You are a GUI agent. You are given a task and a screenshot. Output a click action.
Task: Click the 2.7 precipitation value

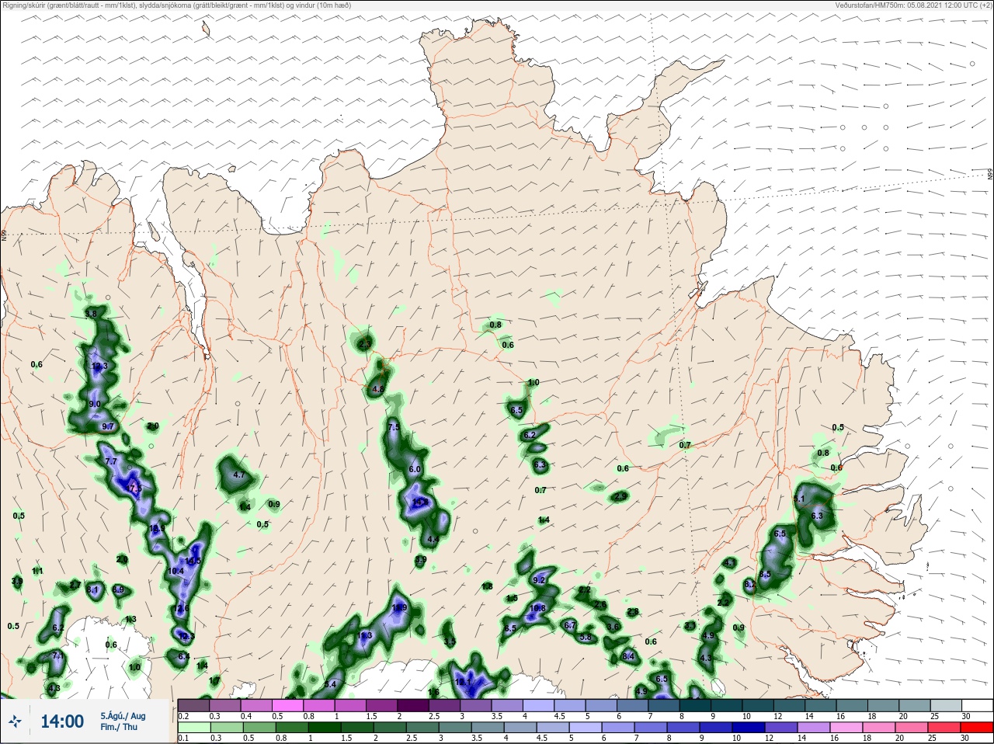tap(75, 585)
